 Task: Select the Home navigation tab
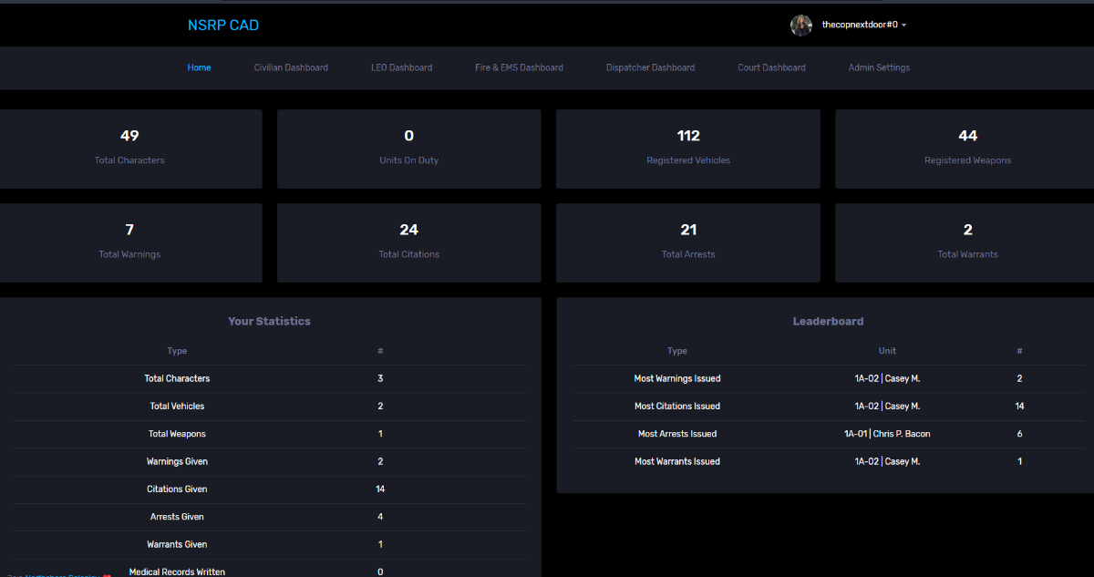pos(199,67)
